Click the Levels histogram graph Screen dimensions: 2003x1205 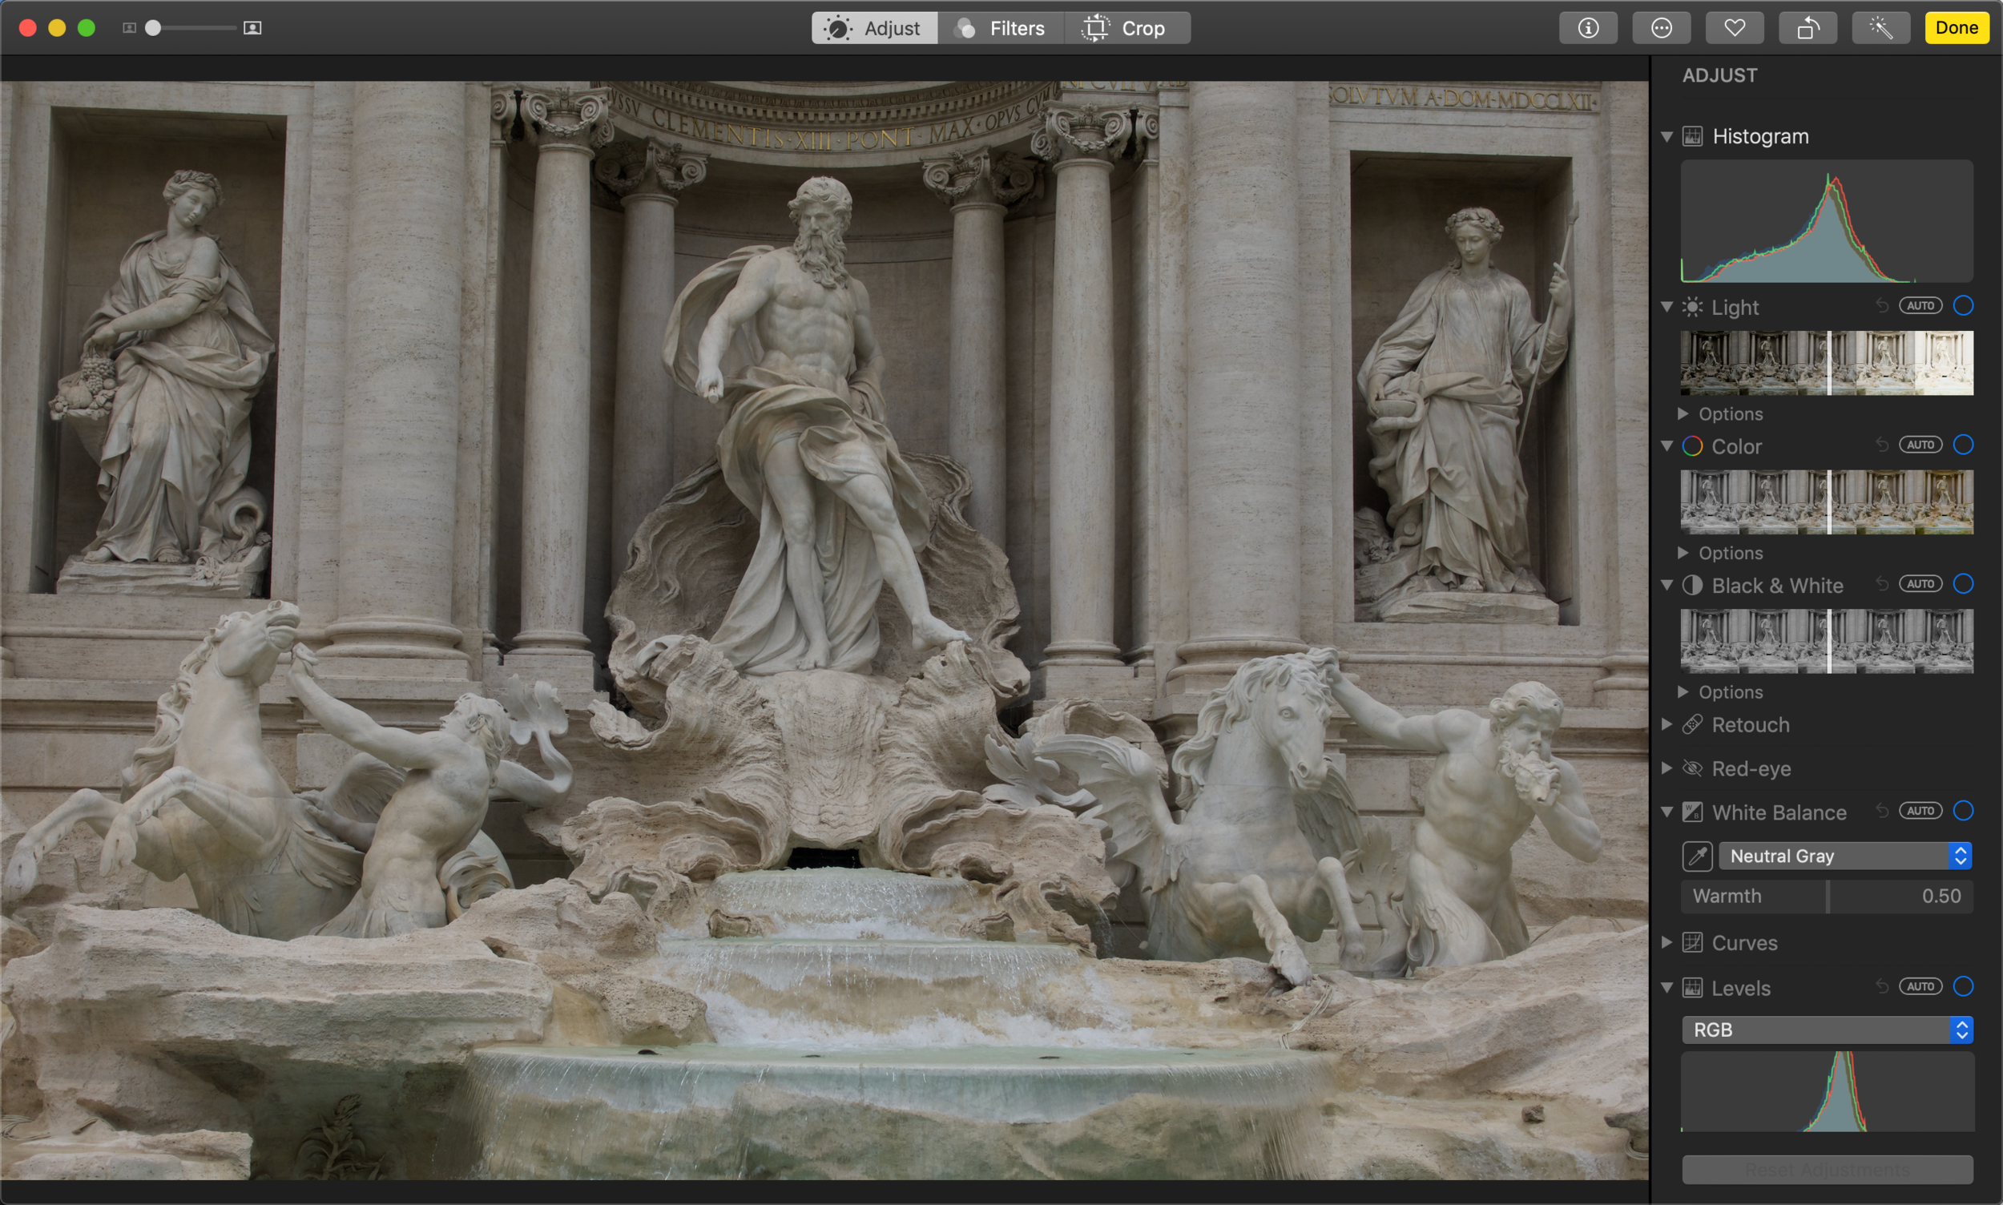[x=1828, y=1091]
